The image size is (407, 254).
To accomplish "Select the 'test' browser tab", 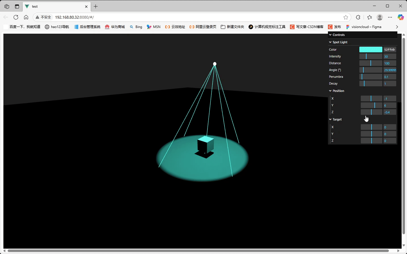I will [x=57, y=7].
